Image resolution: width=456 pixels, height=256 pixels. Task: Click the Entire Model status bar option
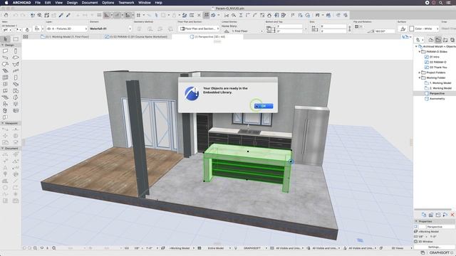coord(216,248)
